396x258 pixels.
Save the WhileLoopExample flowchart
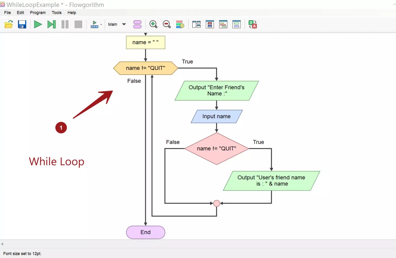tap(22, 24)
